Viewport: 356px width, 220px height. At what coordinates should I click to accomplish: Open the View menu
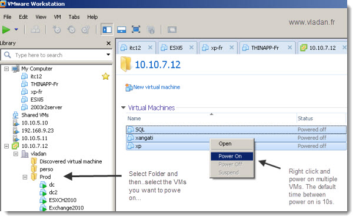point(41,17)
